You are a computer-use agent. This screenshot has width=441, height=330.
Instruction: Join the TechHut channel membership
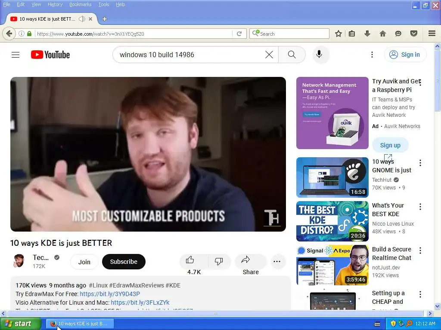[84, 262]
